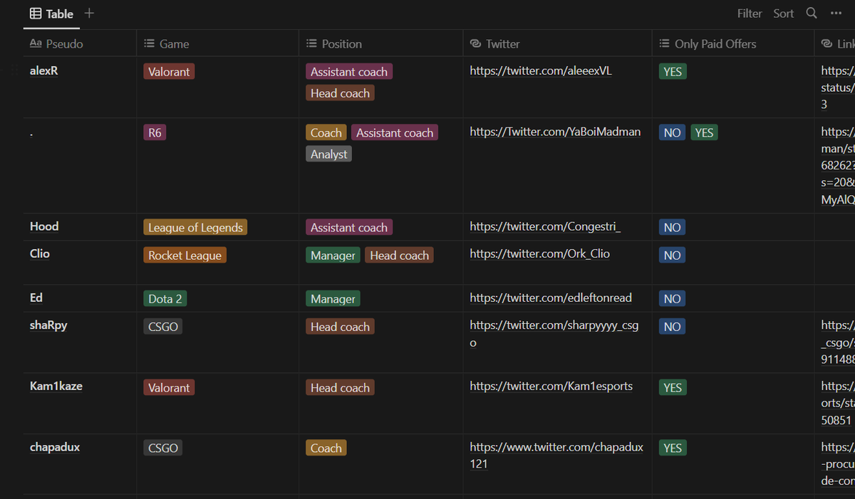Image resolution: width=855 pixels, height=499 pixels.
Task: Open the three-dot more options menu
Action: 836,14
